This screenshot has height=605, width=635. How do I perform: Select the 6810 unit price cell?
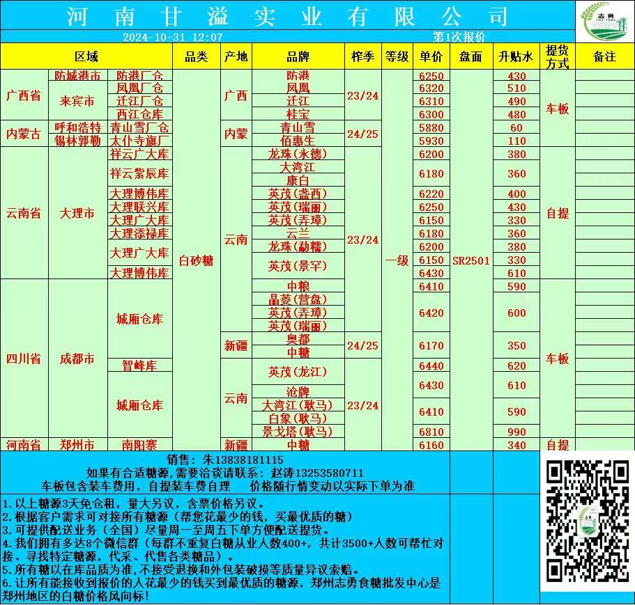(x=431, y=432)
